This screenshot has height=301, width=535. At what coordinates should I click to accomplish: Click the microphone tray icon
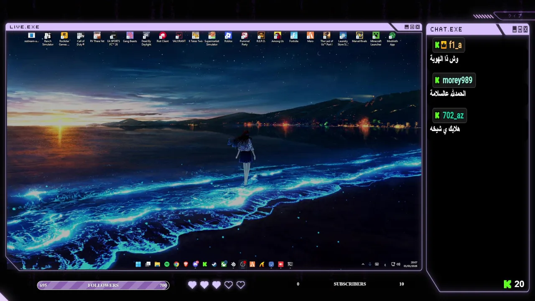click(x=369, y=264)
